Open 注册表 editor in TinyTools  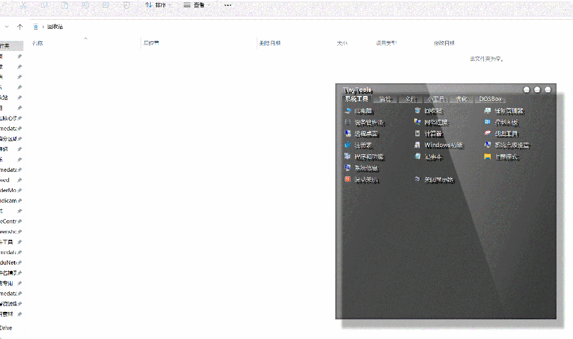click(359, 145)
